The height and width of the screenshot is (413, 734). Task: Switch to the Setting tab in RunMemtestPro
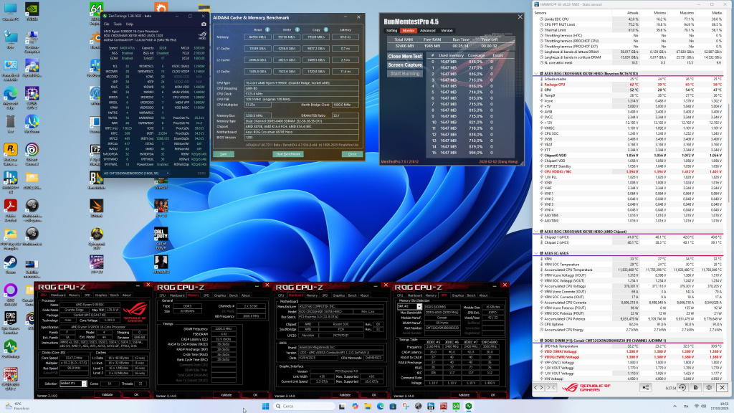click(392, 30)
